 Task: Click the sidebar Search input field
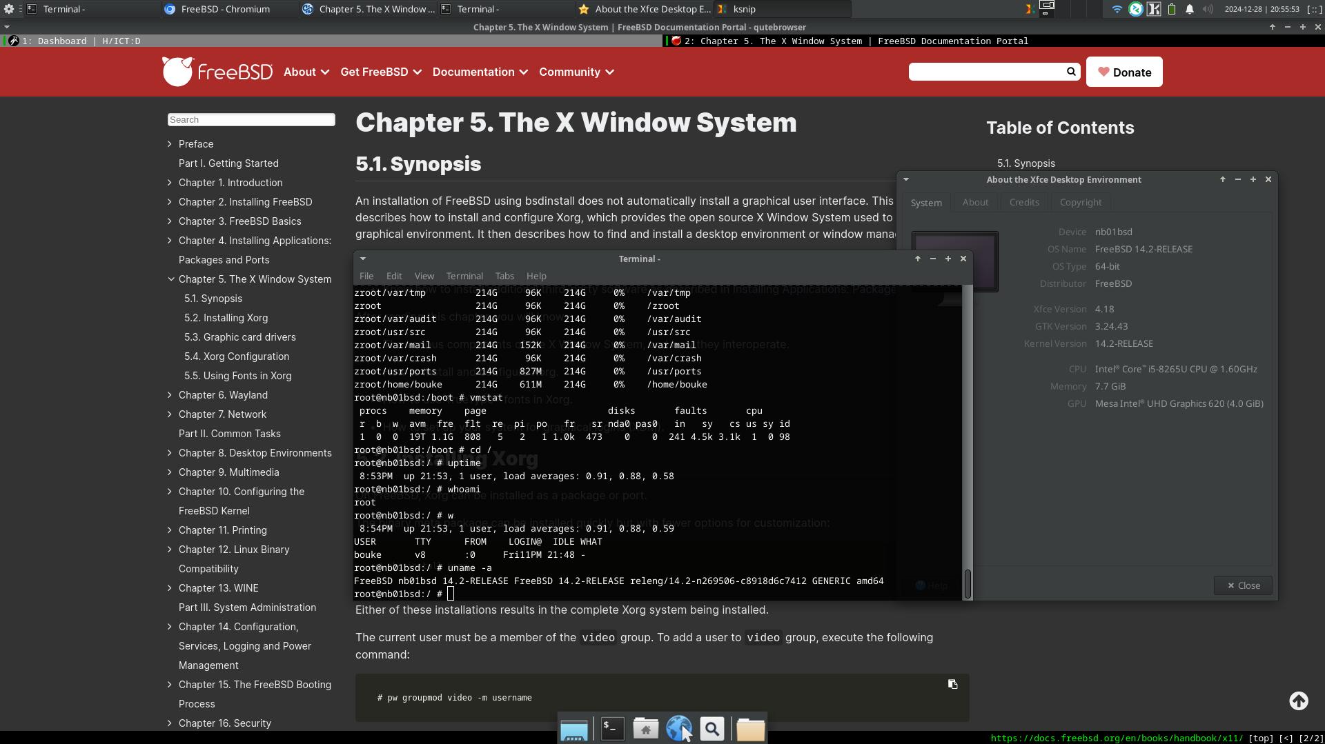click(251, 119)
